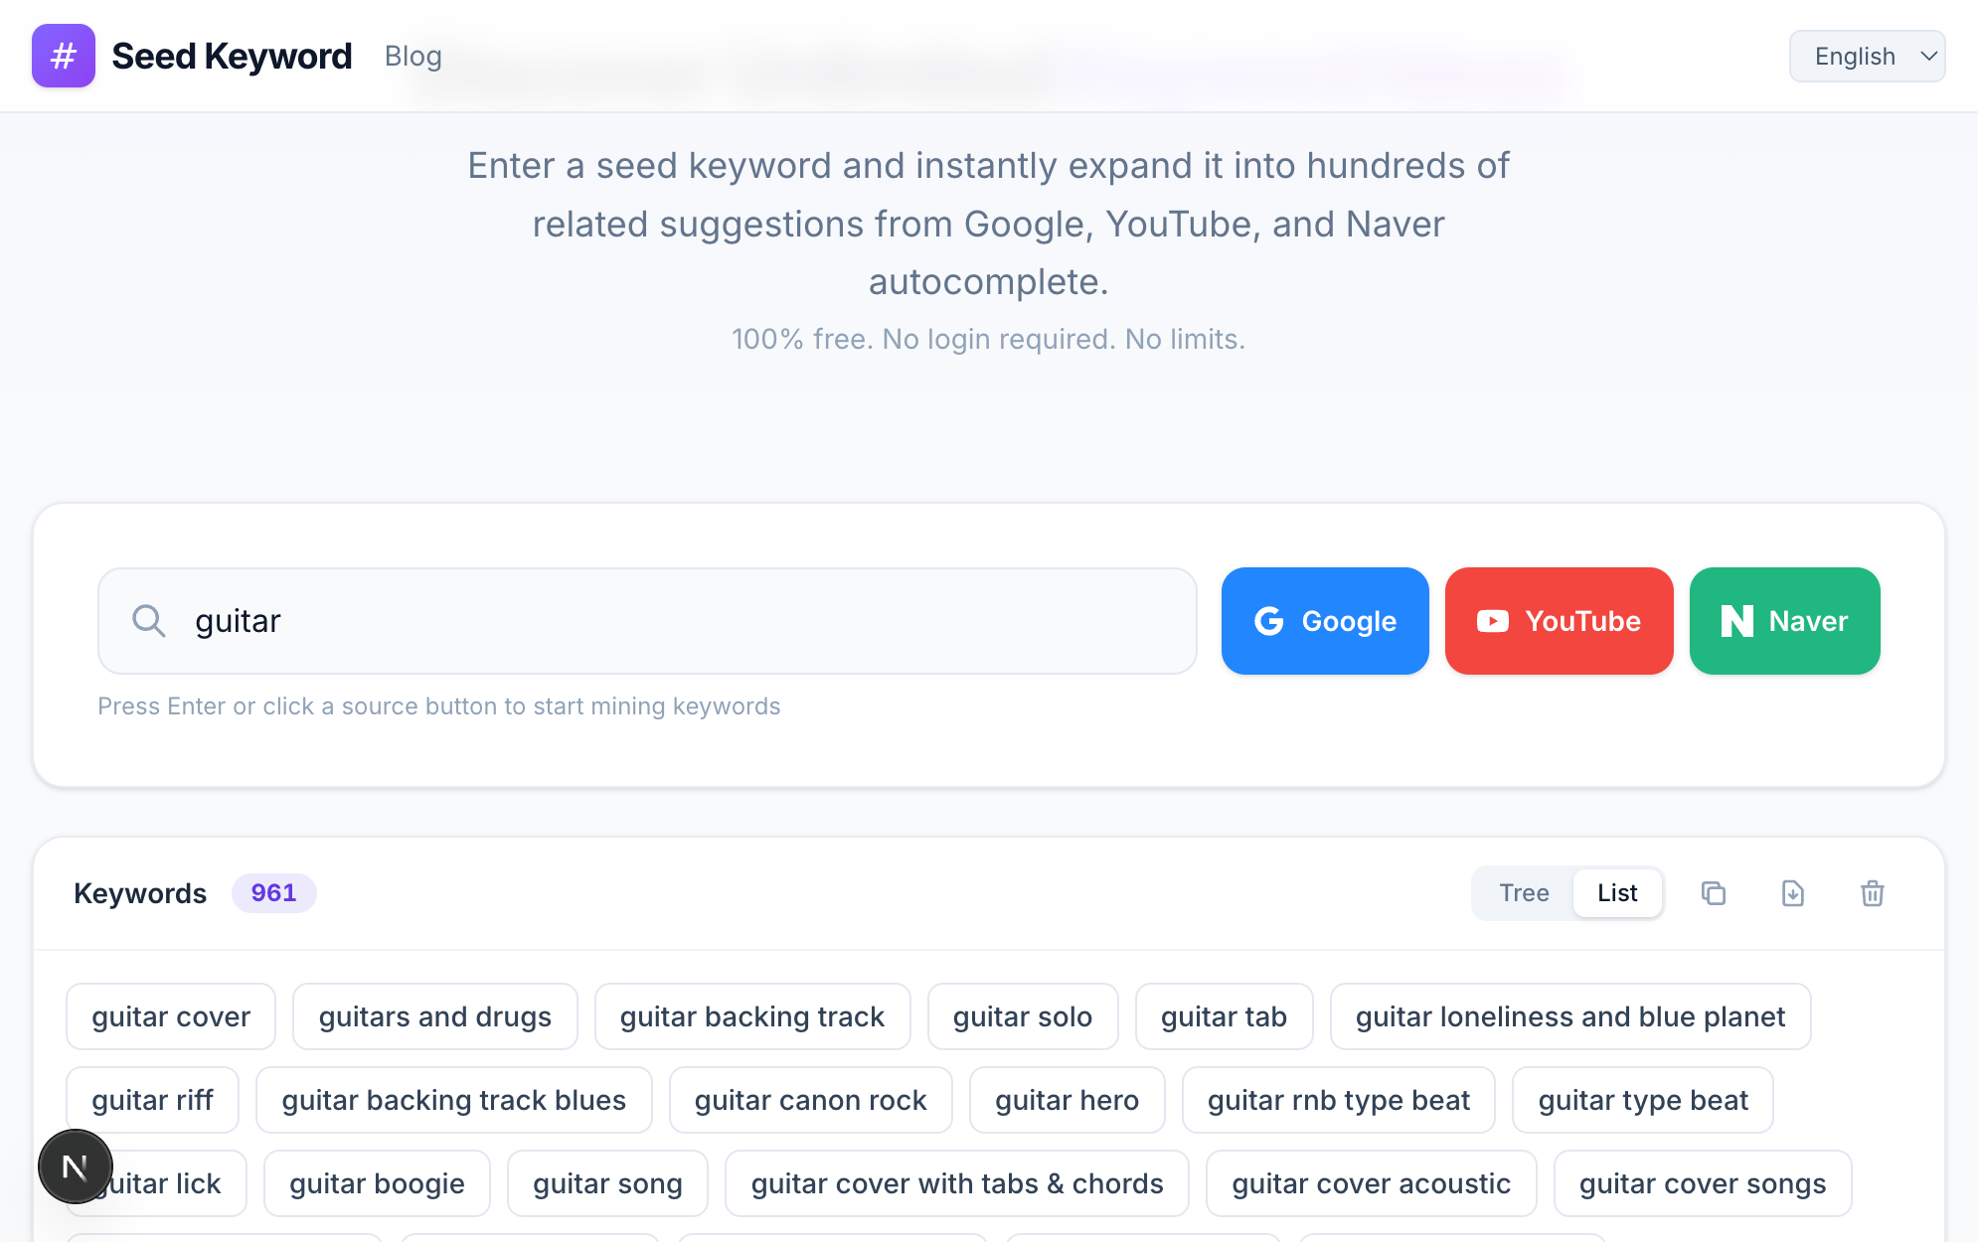
Task: Select the 'guitar riff' keyword chip
Action: pyautogui.click(x=153, y=1100)
